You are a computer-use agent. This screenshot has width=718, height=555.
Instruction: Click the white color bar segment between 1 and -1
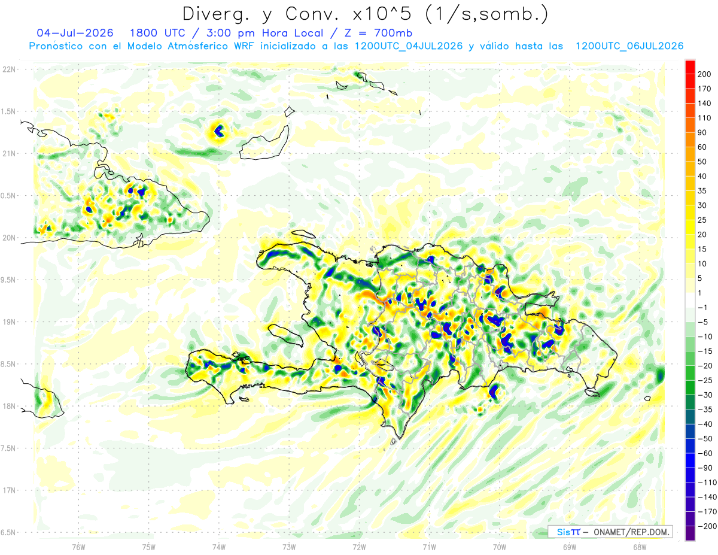click(690, 300)
